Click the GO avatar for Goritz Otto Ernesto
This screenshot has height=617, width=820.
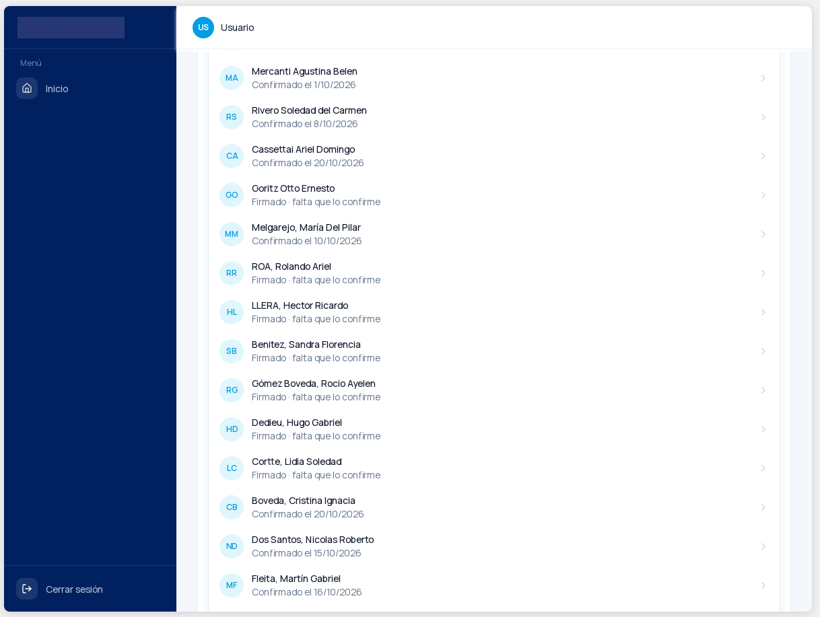[x=232, y=195]
